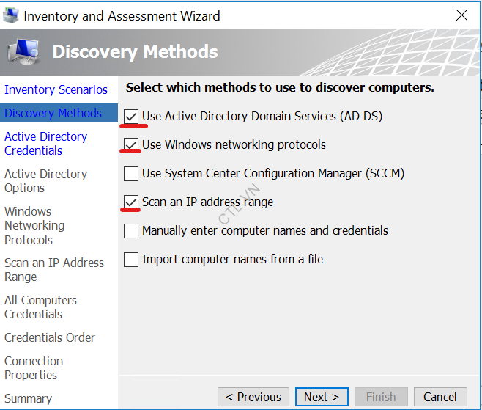Close the wizard window with X

pyautogui.click(x=461, y=15)
